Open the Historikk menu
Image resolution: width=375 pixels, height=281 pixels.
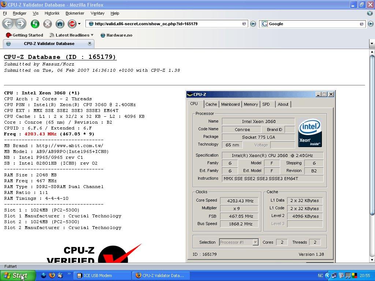pos(52,13)
